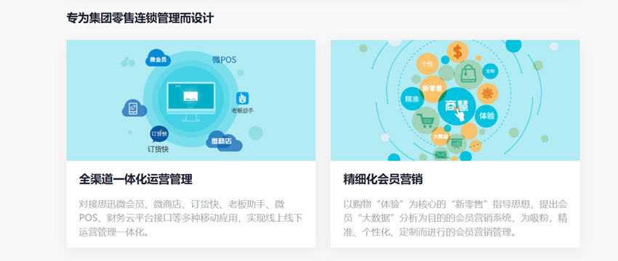The image size is (618, 261).
Task: Click the 微商店 cloud icon
Action: [x=223, y=141]
